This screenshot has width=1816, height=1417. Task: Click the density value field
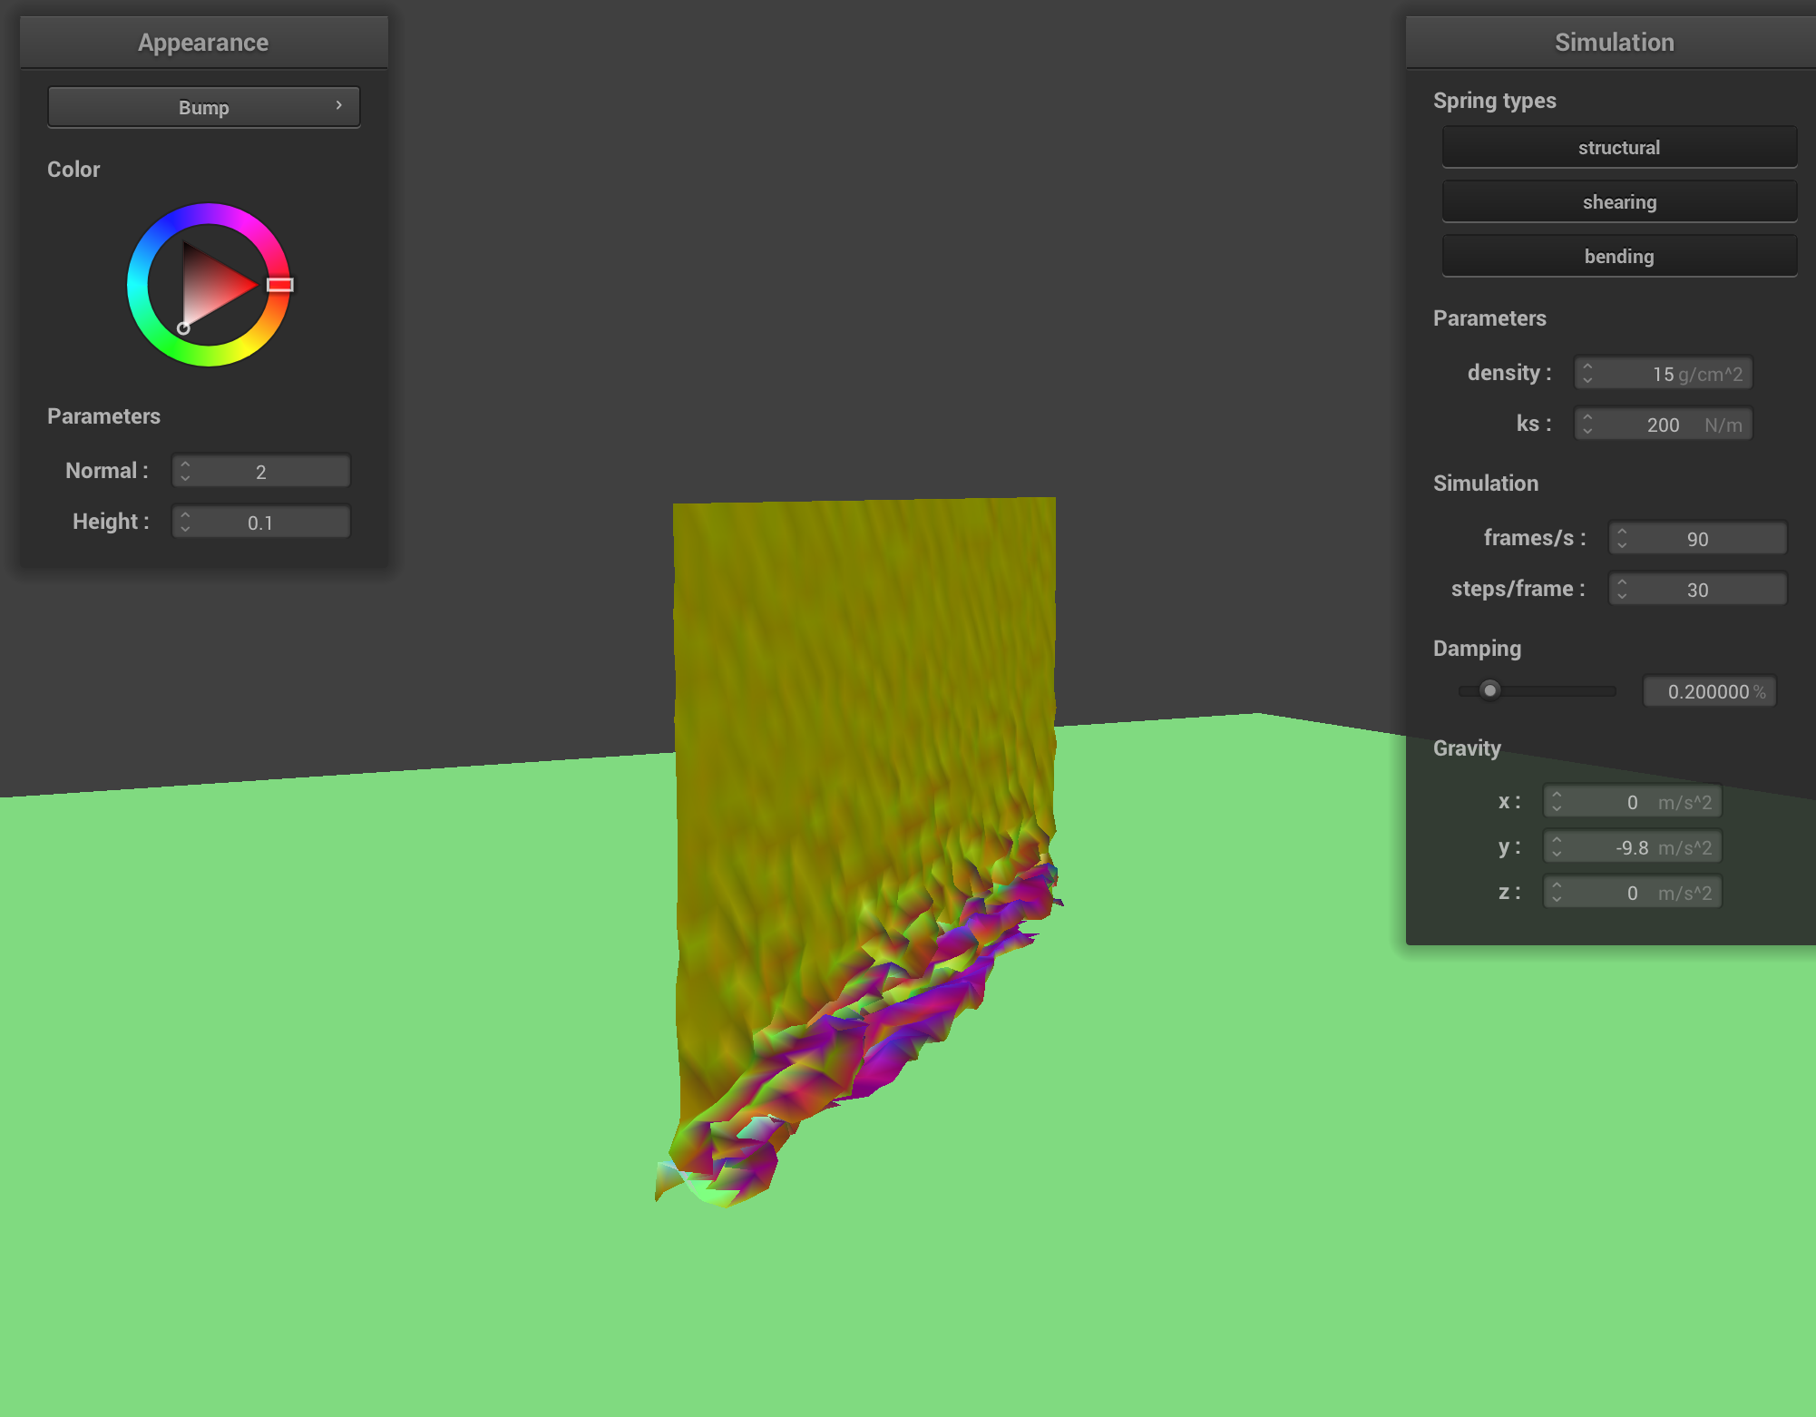[x=1664, y=374]
